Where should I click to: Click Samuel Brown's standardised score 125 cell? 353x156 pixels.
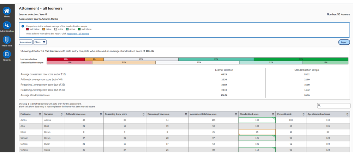(x=257, y=138)
